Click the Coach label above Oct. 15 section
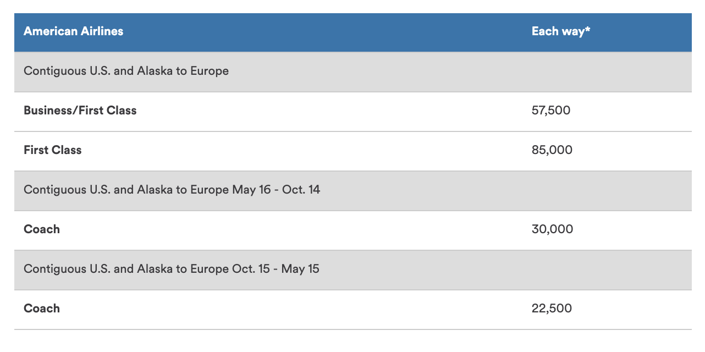 [x=42, y=229]
